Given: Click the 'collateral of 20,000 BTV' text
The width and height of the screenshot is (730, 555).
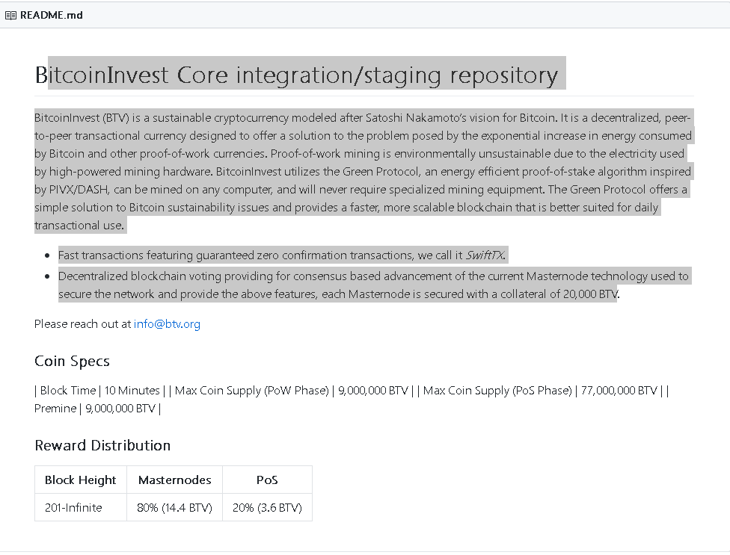Looking at the screenshot, I should coord(559,294).
